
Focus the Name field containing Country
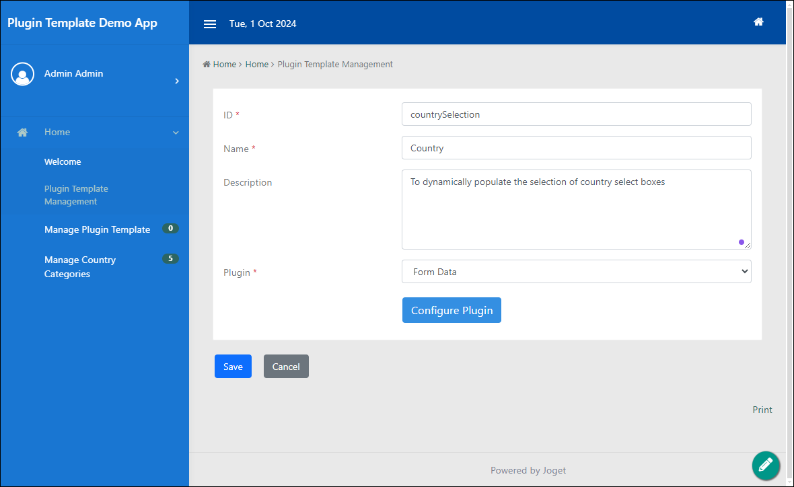click(576, 148)
